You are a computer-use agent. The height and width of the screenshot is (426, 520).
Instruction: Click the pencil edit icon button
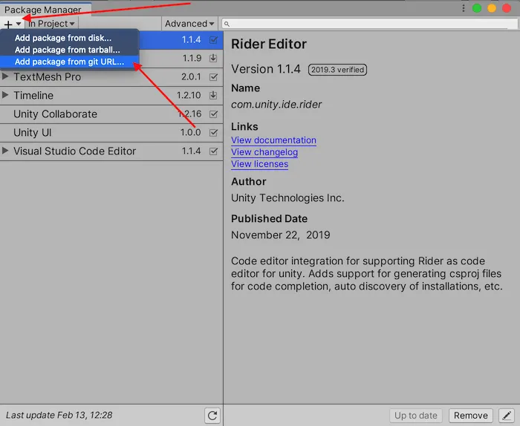tap(507, 416)
